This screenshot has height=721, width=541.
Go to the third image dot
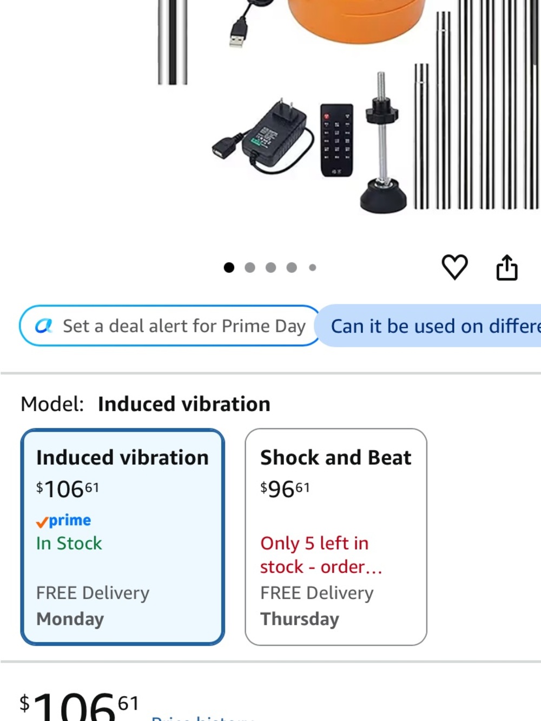(x=271, y=268)
